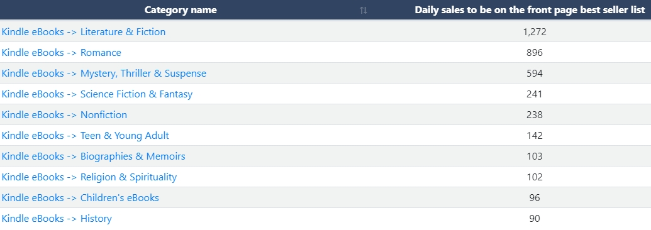Viewport: 651px width, 230px height.
Task: Select the 241 sales value cell
Action: (x=535, y=94)
